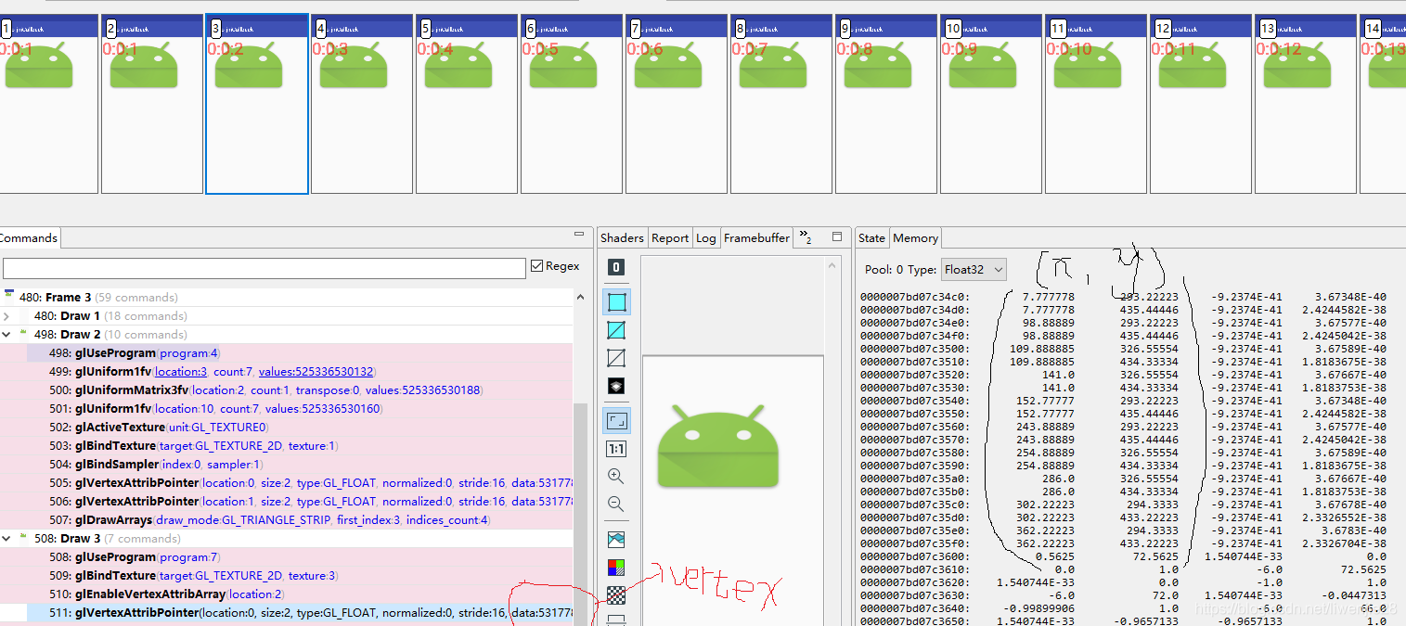
Task: Set framebuffer zoom to 1:1
Action: pos(615,449)
